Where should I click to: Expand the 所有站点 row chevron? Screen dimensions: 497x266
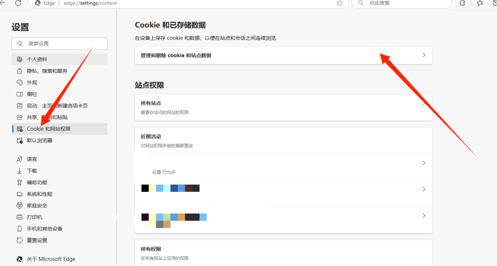[424, 104]
